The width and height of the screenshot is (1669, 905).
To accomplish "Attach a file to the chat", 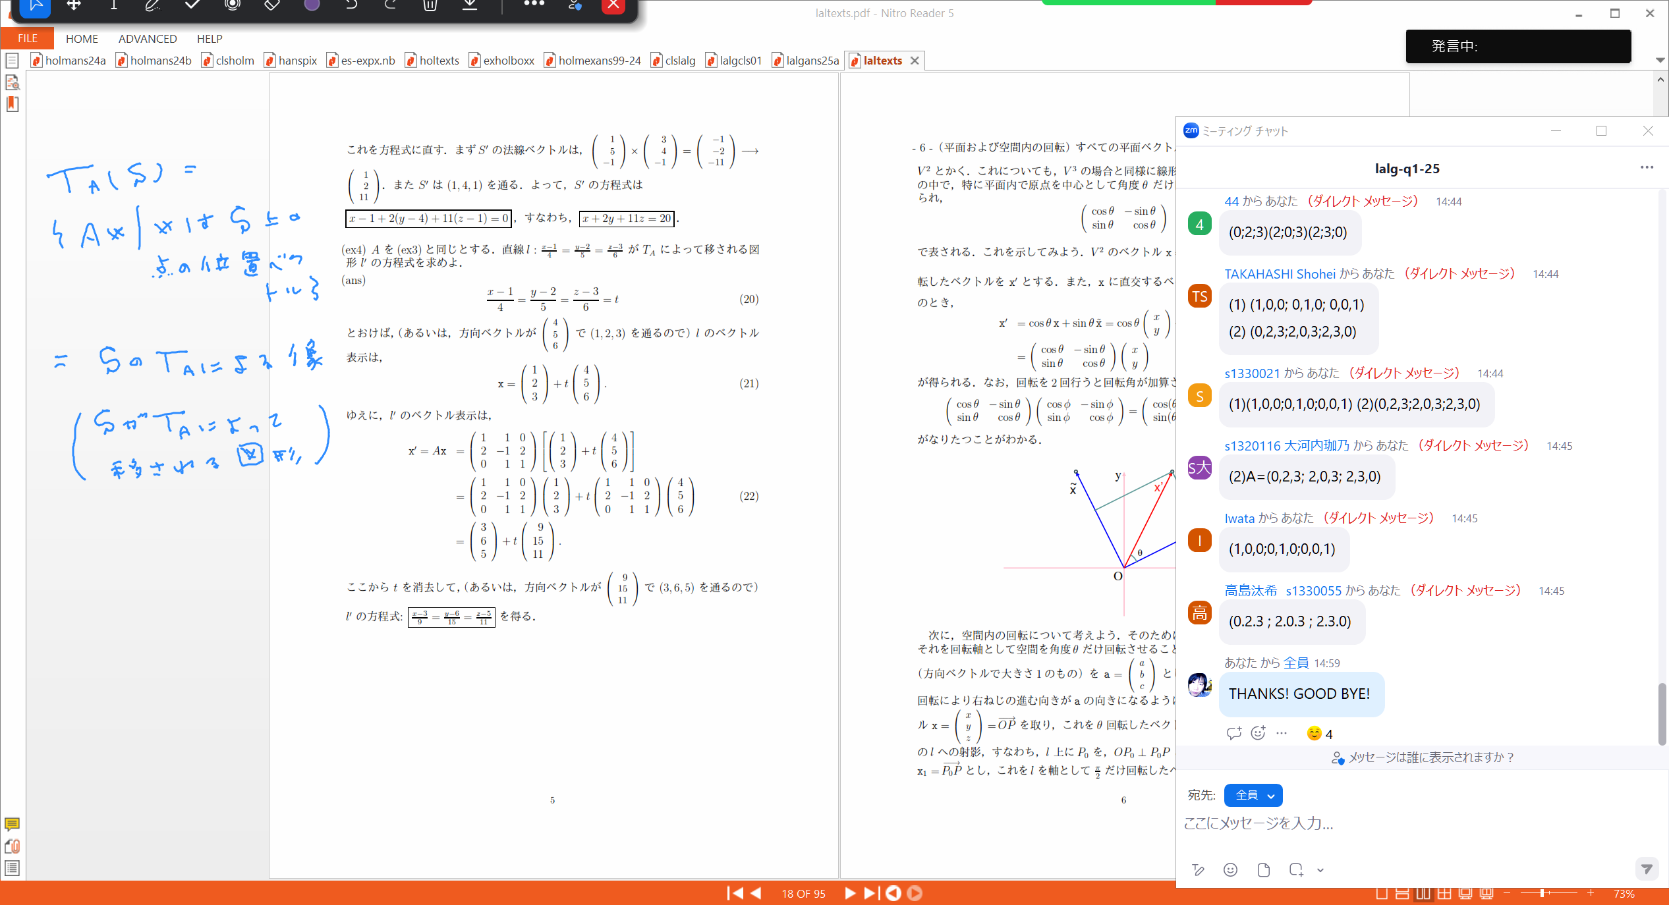I will click(1263, 870).
